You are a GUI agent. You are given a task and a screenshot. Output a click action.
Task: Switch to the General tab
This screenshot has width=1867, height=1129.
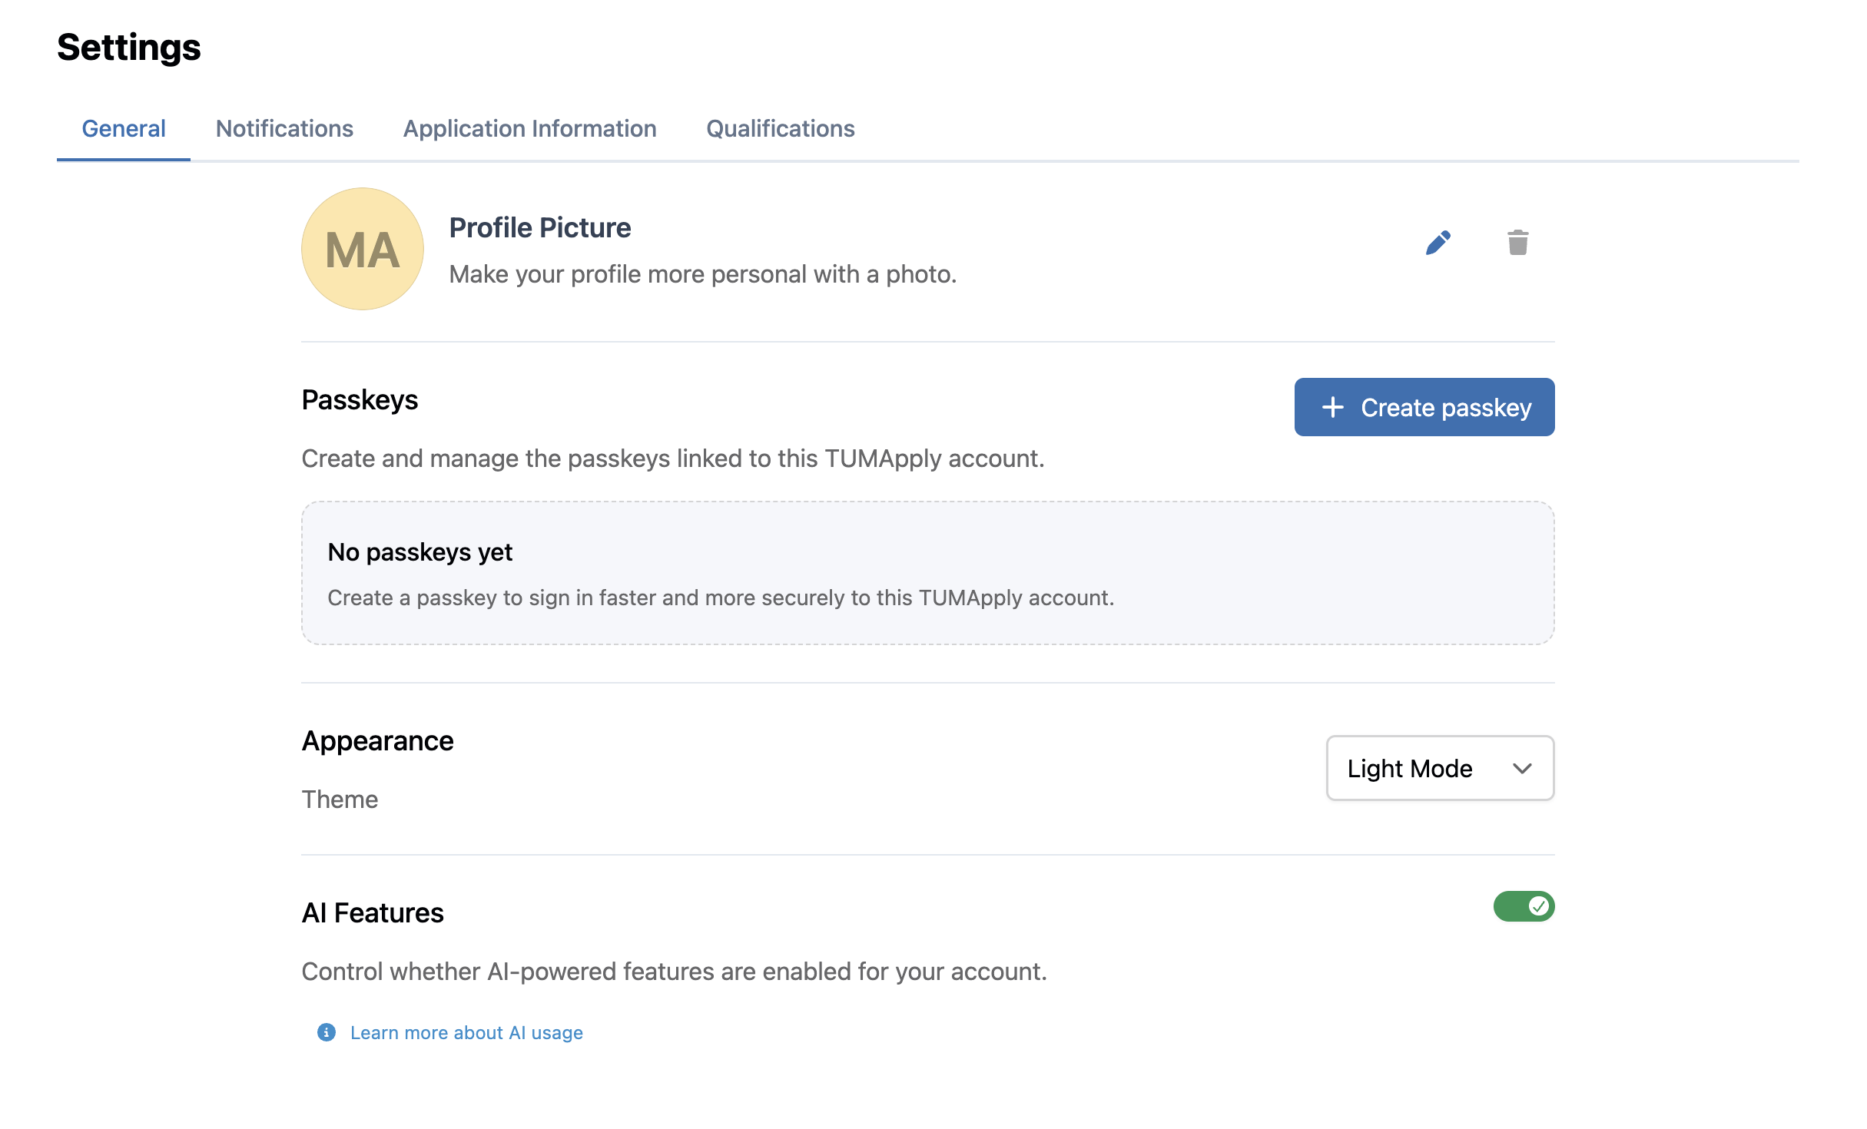pos(124,128)
